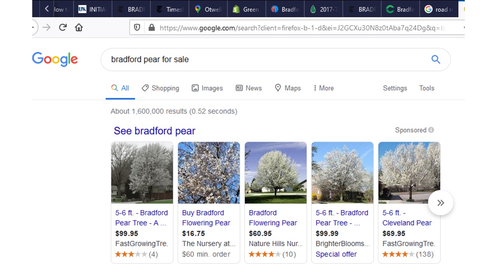
Task: Expand more sponsored listings with the chevron
Action: 440,203
